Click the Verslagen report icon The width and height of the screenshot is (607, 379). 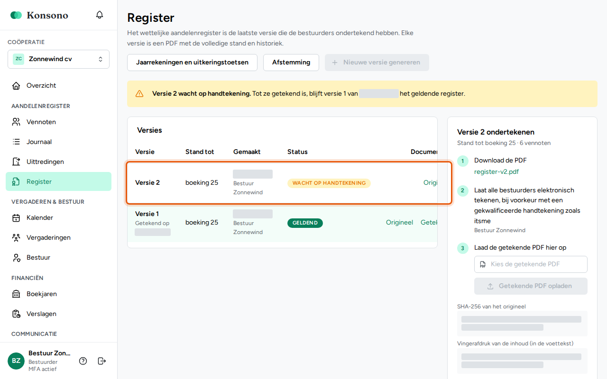click(17, 314)
